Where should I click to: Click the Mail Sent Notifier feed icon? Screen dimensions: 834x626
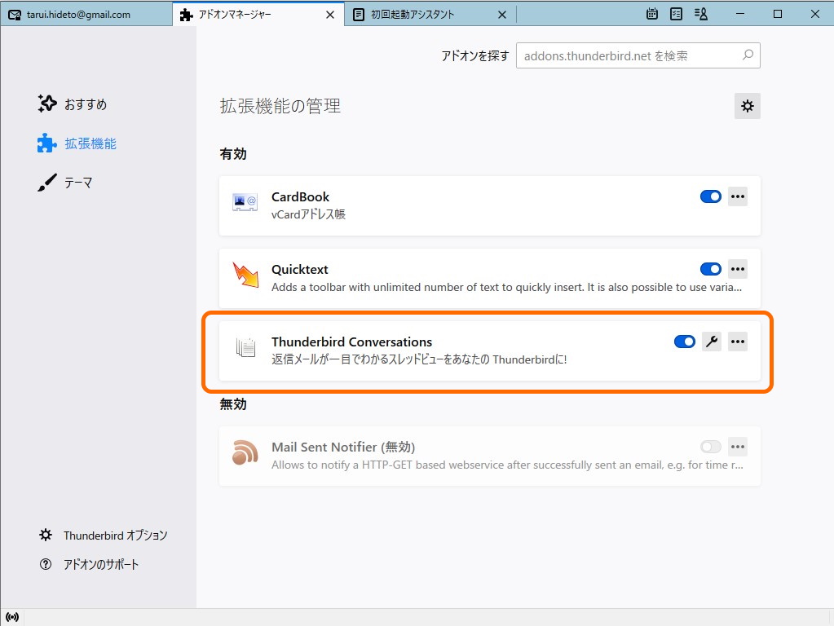point(245,452)
